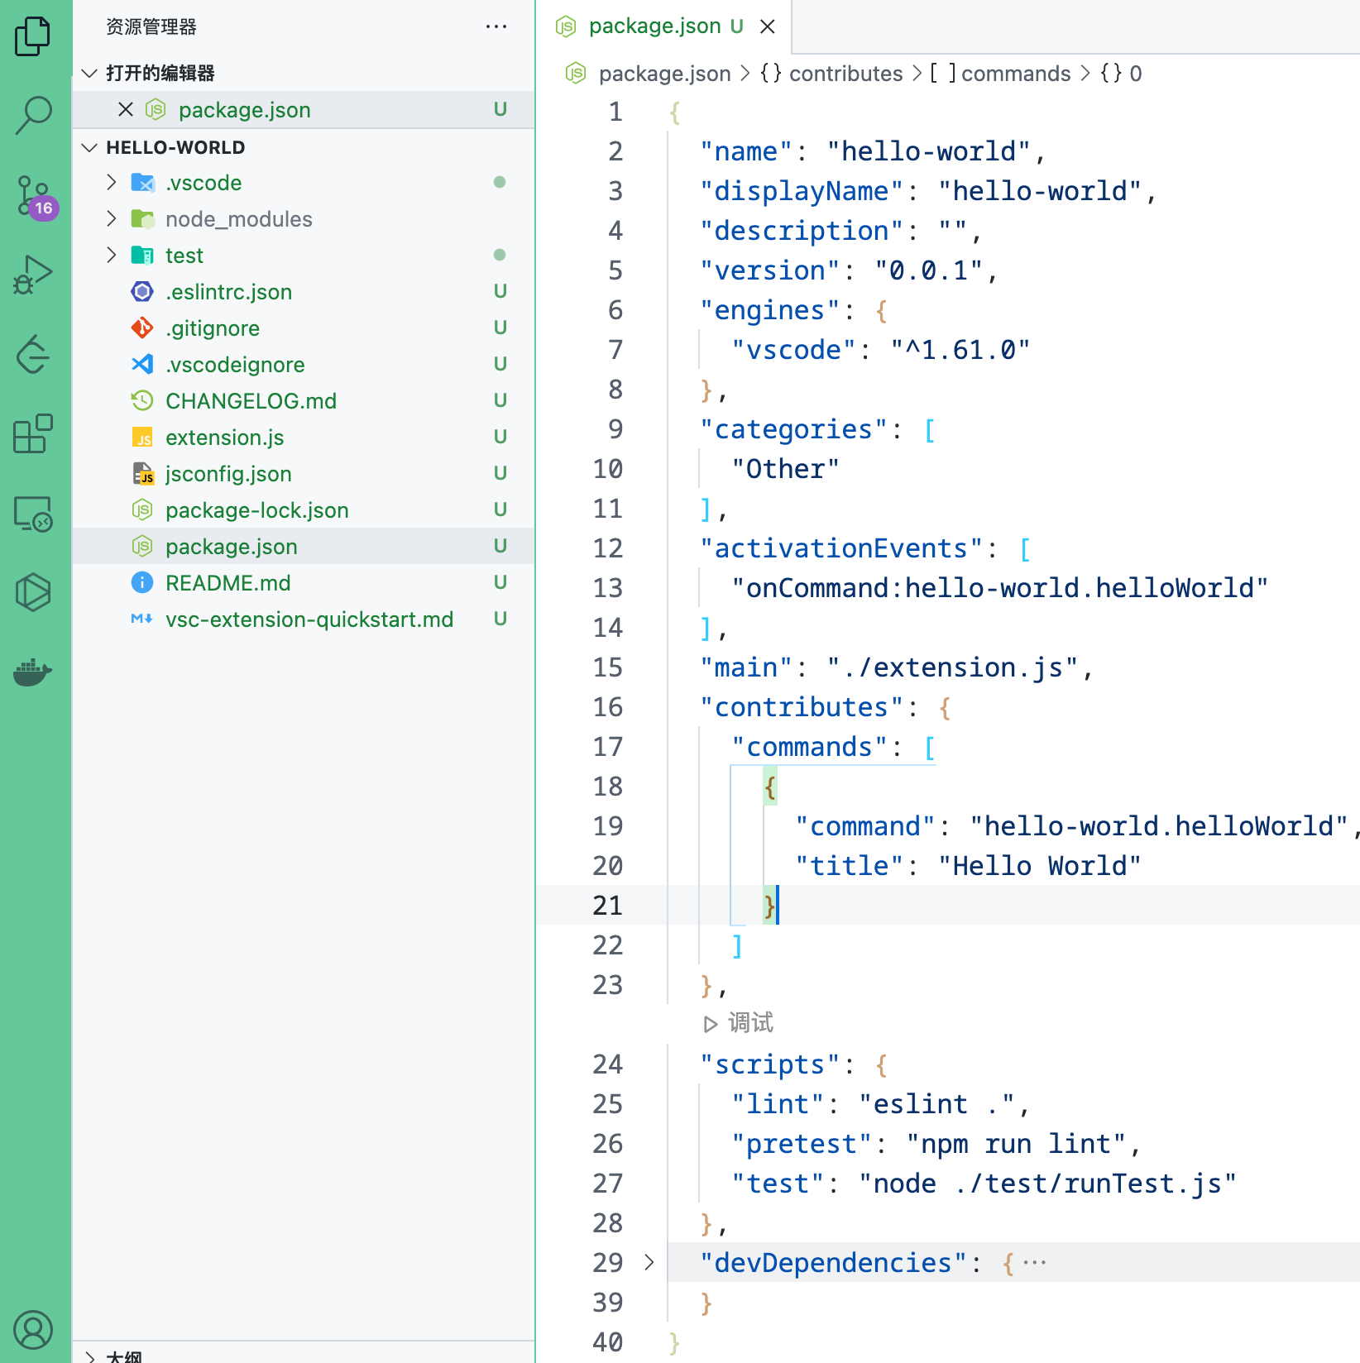
Task: Open jsconfig.json file
Action: [x=304, y=473]
